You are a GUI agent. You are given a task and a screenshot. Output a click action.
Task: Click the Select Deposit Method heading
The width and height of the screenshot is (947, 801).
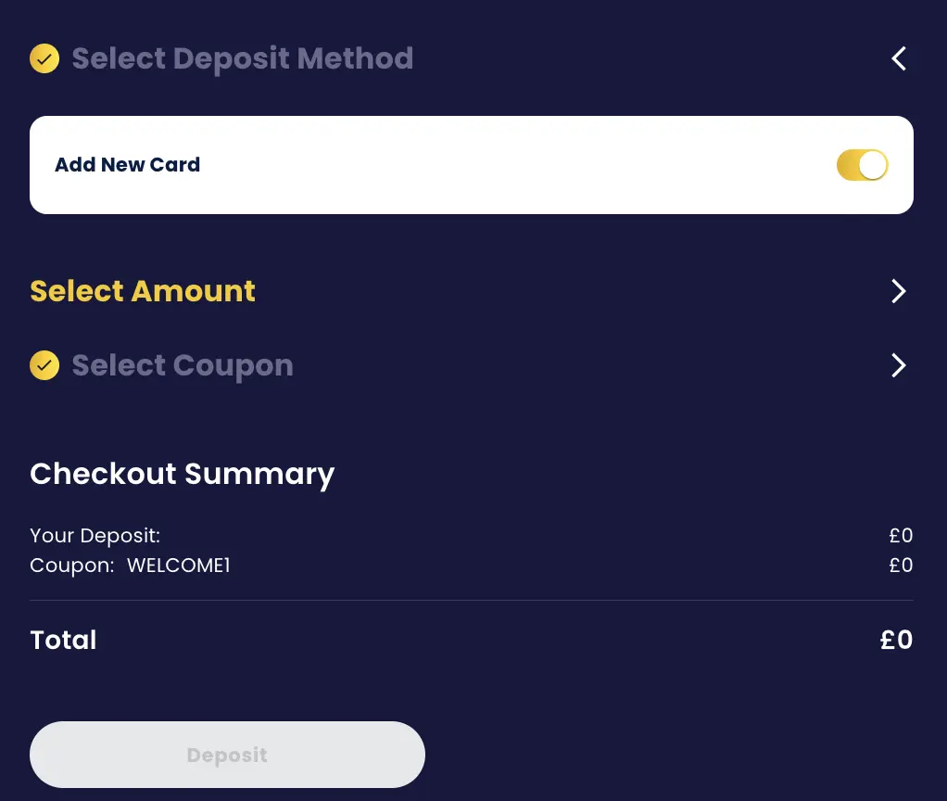242,59
